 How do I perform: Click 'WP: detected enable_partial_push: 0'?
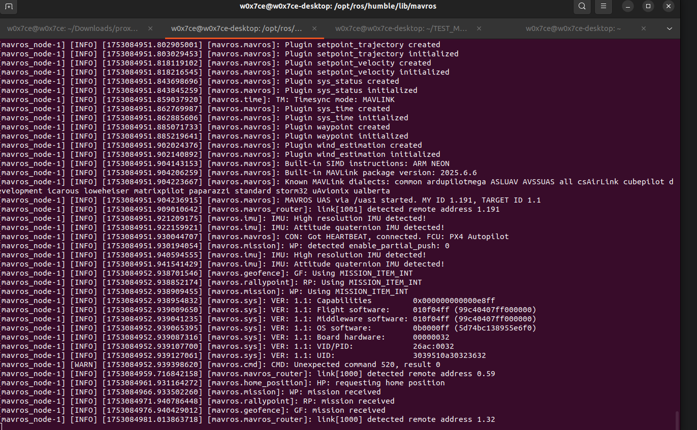[369, 246]
